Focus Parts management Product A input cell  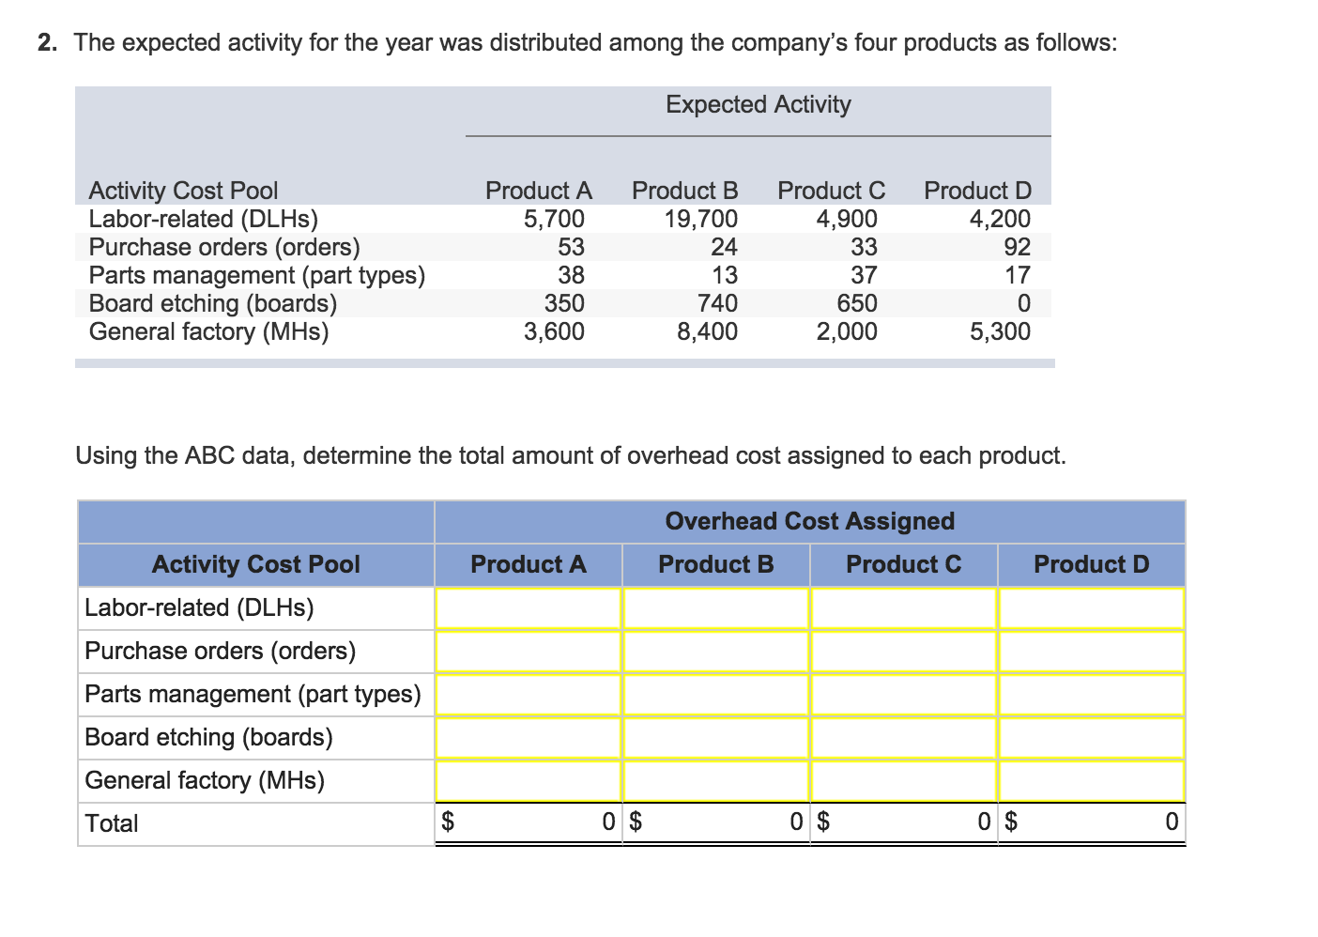click(529, 695)
